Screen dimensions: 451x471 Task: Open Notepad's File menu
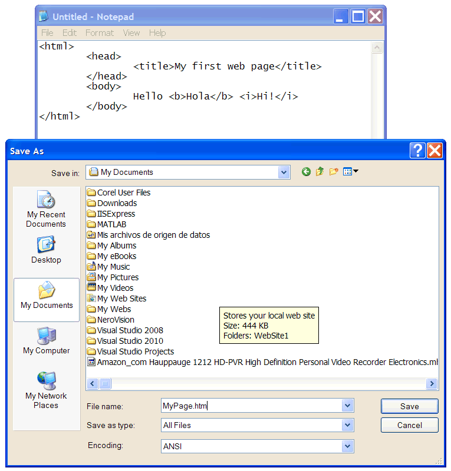point(47,33)
